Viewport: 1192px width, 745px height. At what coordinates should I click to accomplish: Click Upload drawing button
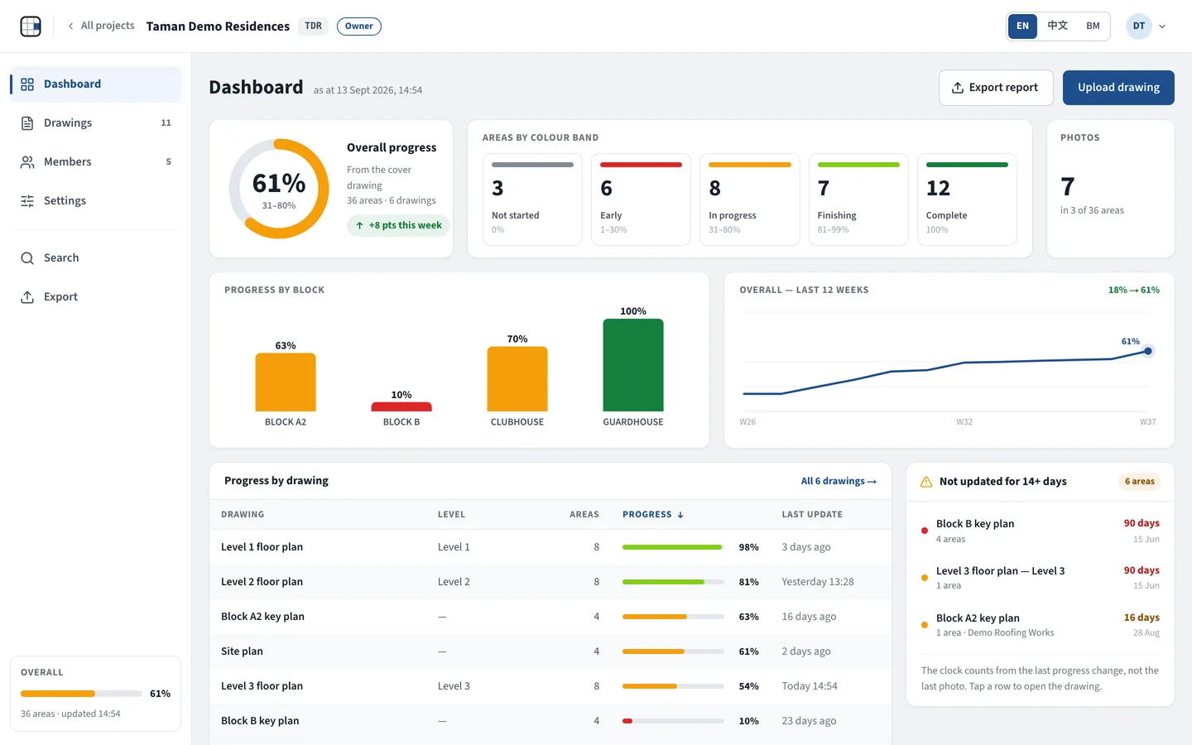(1118, 88)
